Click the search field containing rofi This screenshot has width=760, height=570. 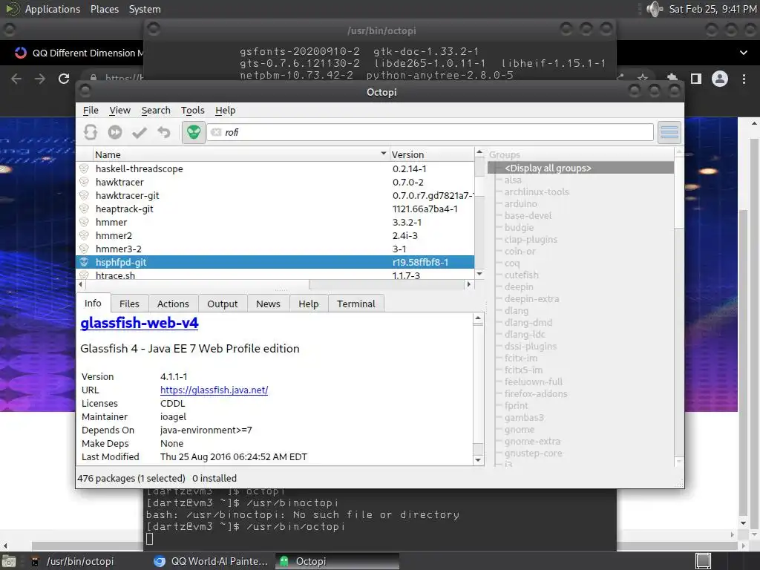click(430, 132)
